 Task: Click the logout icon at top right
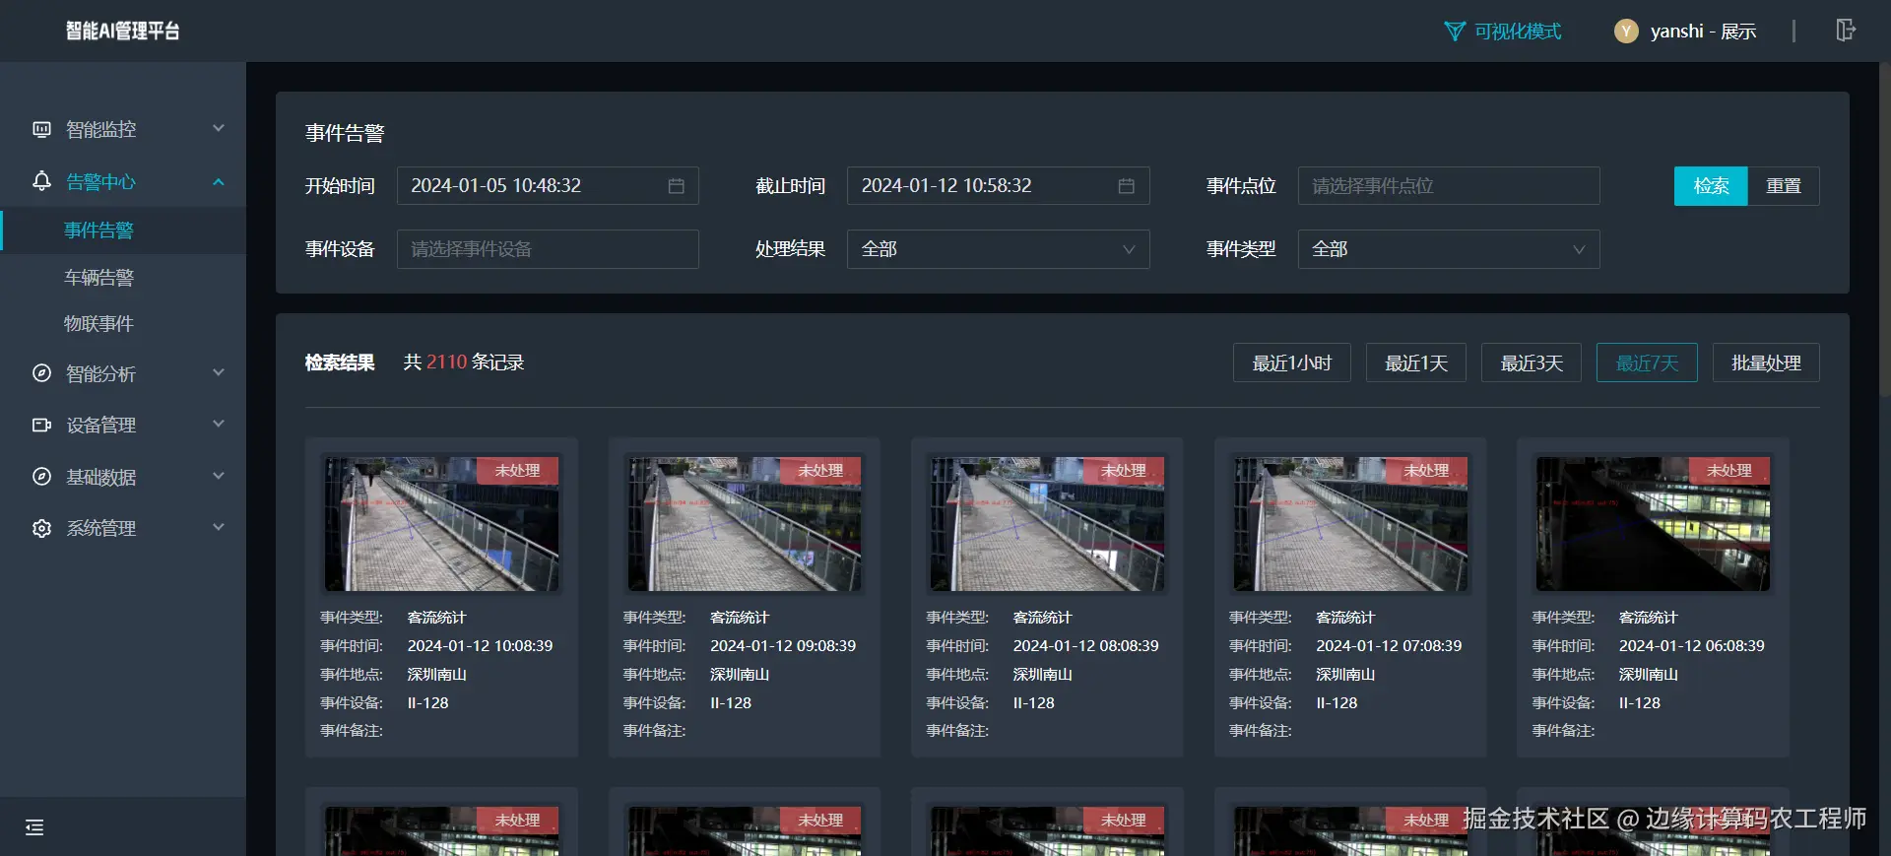(x=1846, y=31)
